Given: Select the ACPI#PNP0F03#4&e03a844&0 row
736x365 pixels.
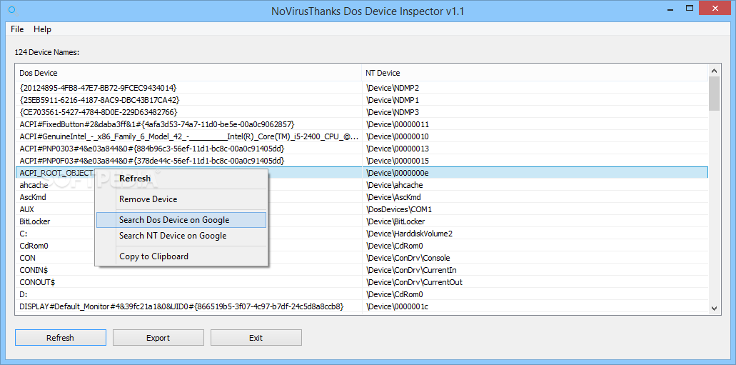Looking at the screenshot, I should tap(361, 161).
